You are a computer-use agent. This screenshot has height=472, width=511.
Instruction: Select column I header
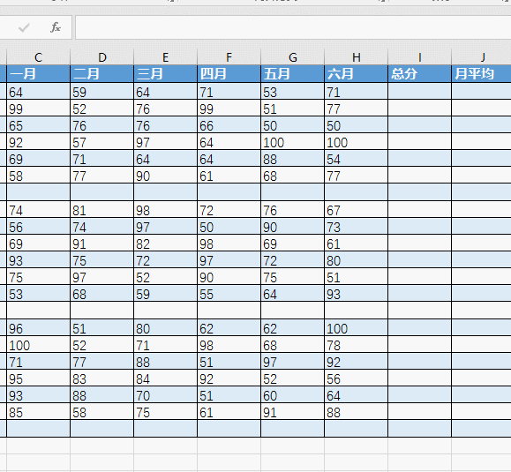click(x=420, y=57)
